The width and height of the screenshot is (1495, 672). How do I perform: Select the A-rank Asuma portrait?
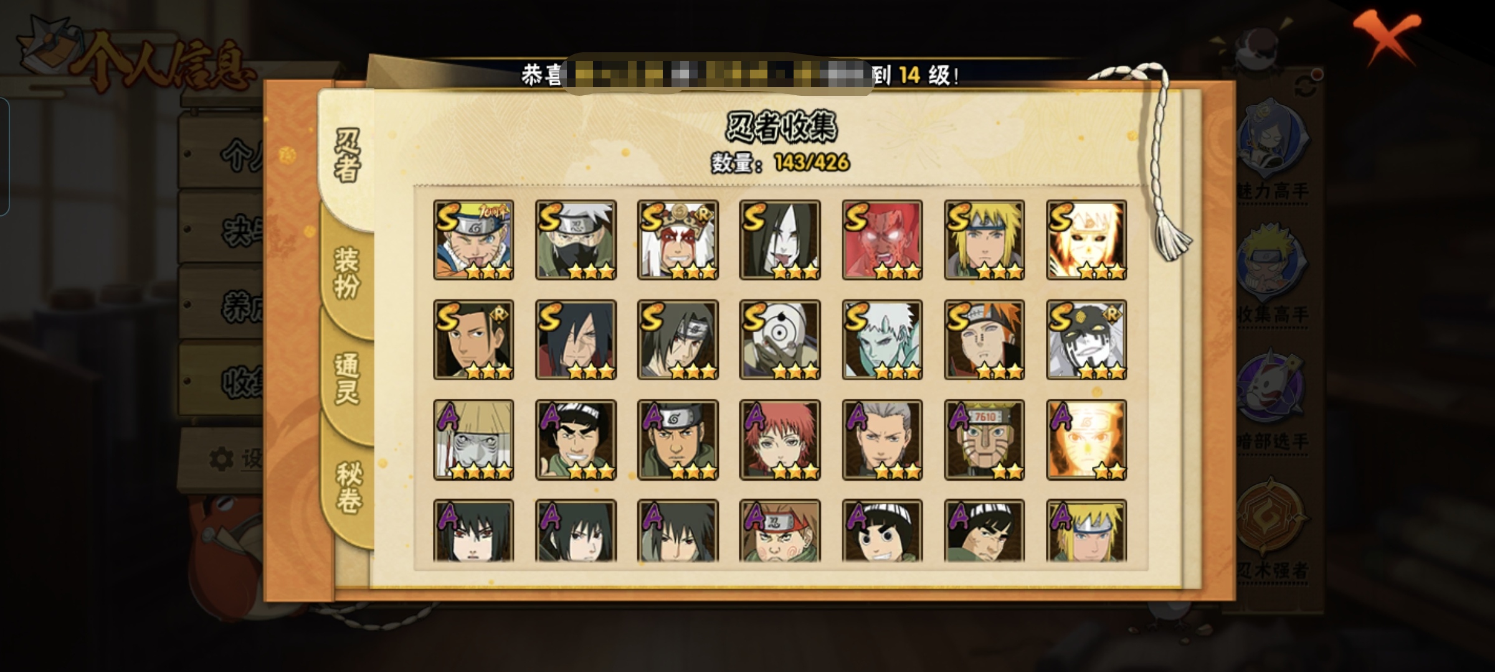click(678, 440)
